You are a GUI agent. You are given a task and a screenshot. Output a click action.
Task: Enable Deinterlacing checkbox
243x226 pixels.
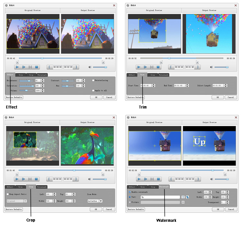click(93, 80)
